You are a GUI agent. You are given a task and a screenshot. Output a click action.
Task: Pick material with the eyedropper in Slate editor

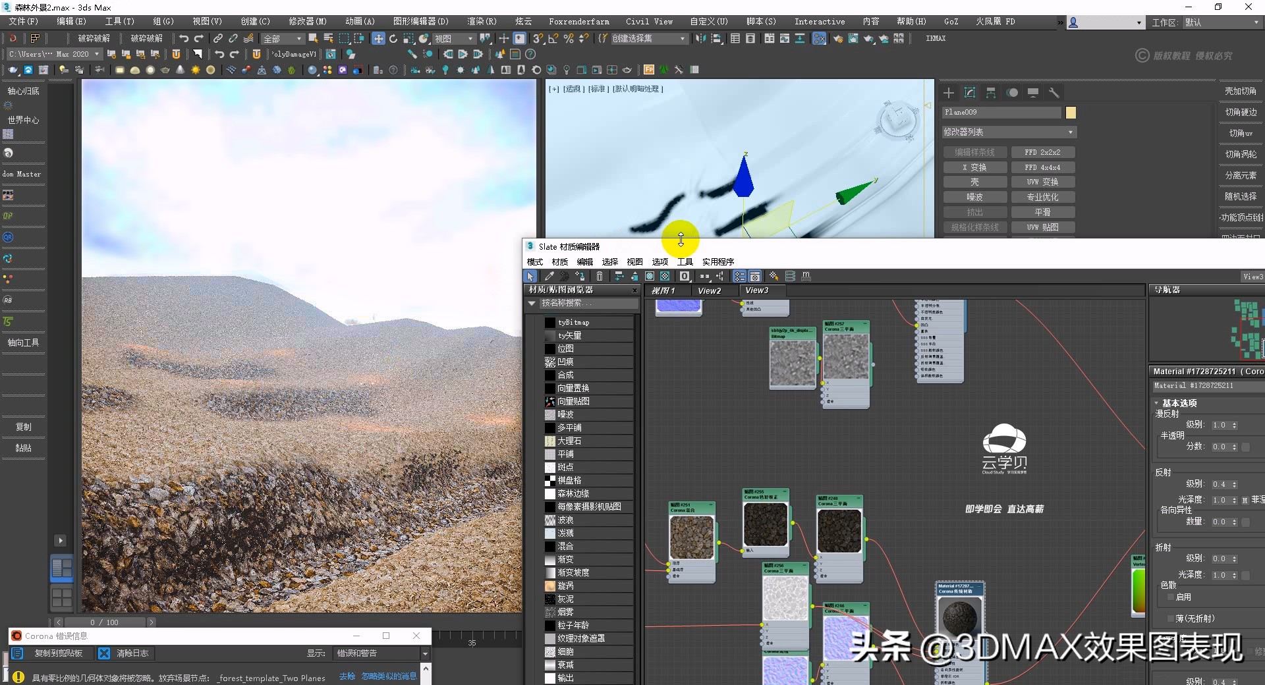(x=549, y=277)
